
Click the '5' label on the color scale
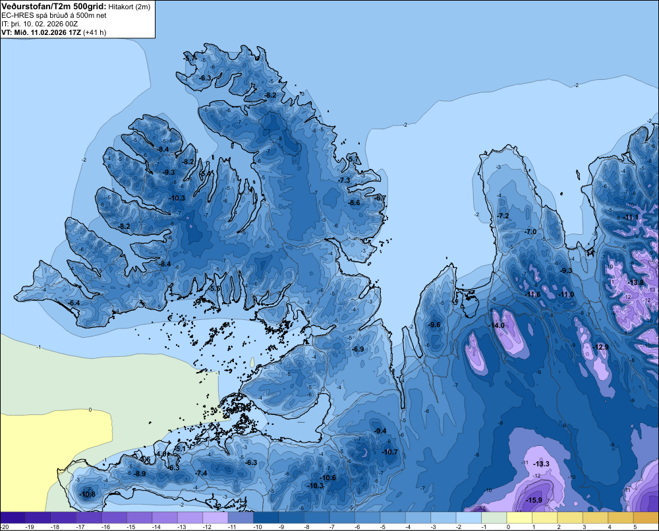635,527
